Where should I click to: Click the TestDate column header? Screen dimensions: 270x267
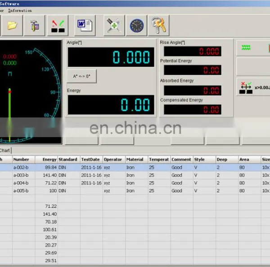point(91,160)
